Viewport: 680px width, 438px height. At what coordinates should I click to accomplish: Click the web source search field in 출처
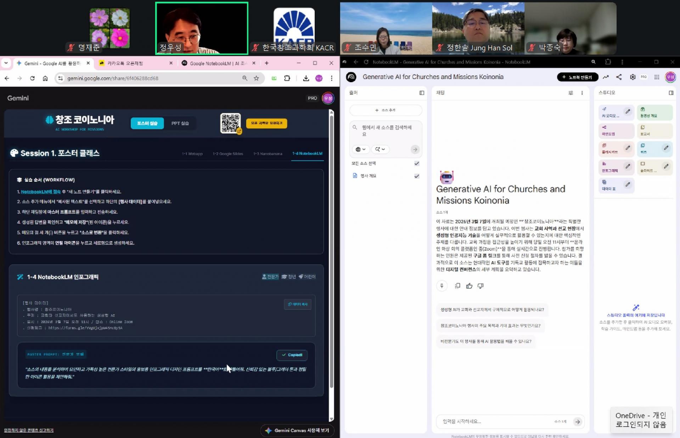point(387,131)
